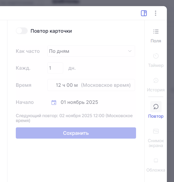
Task: Open the Обложка cover icon
Action: point(156,161)
